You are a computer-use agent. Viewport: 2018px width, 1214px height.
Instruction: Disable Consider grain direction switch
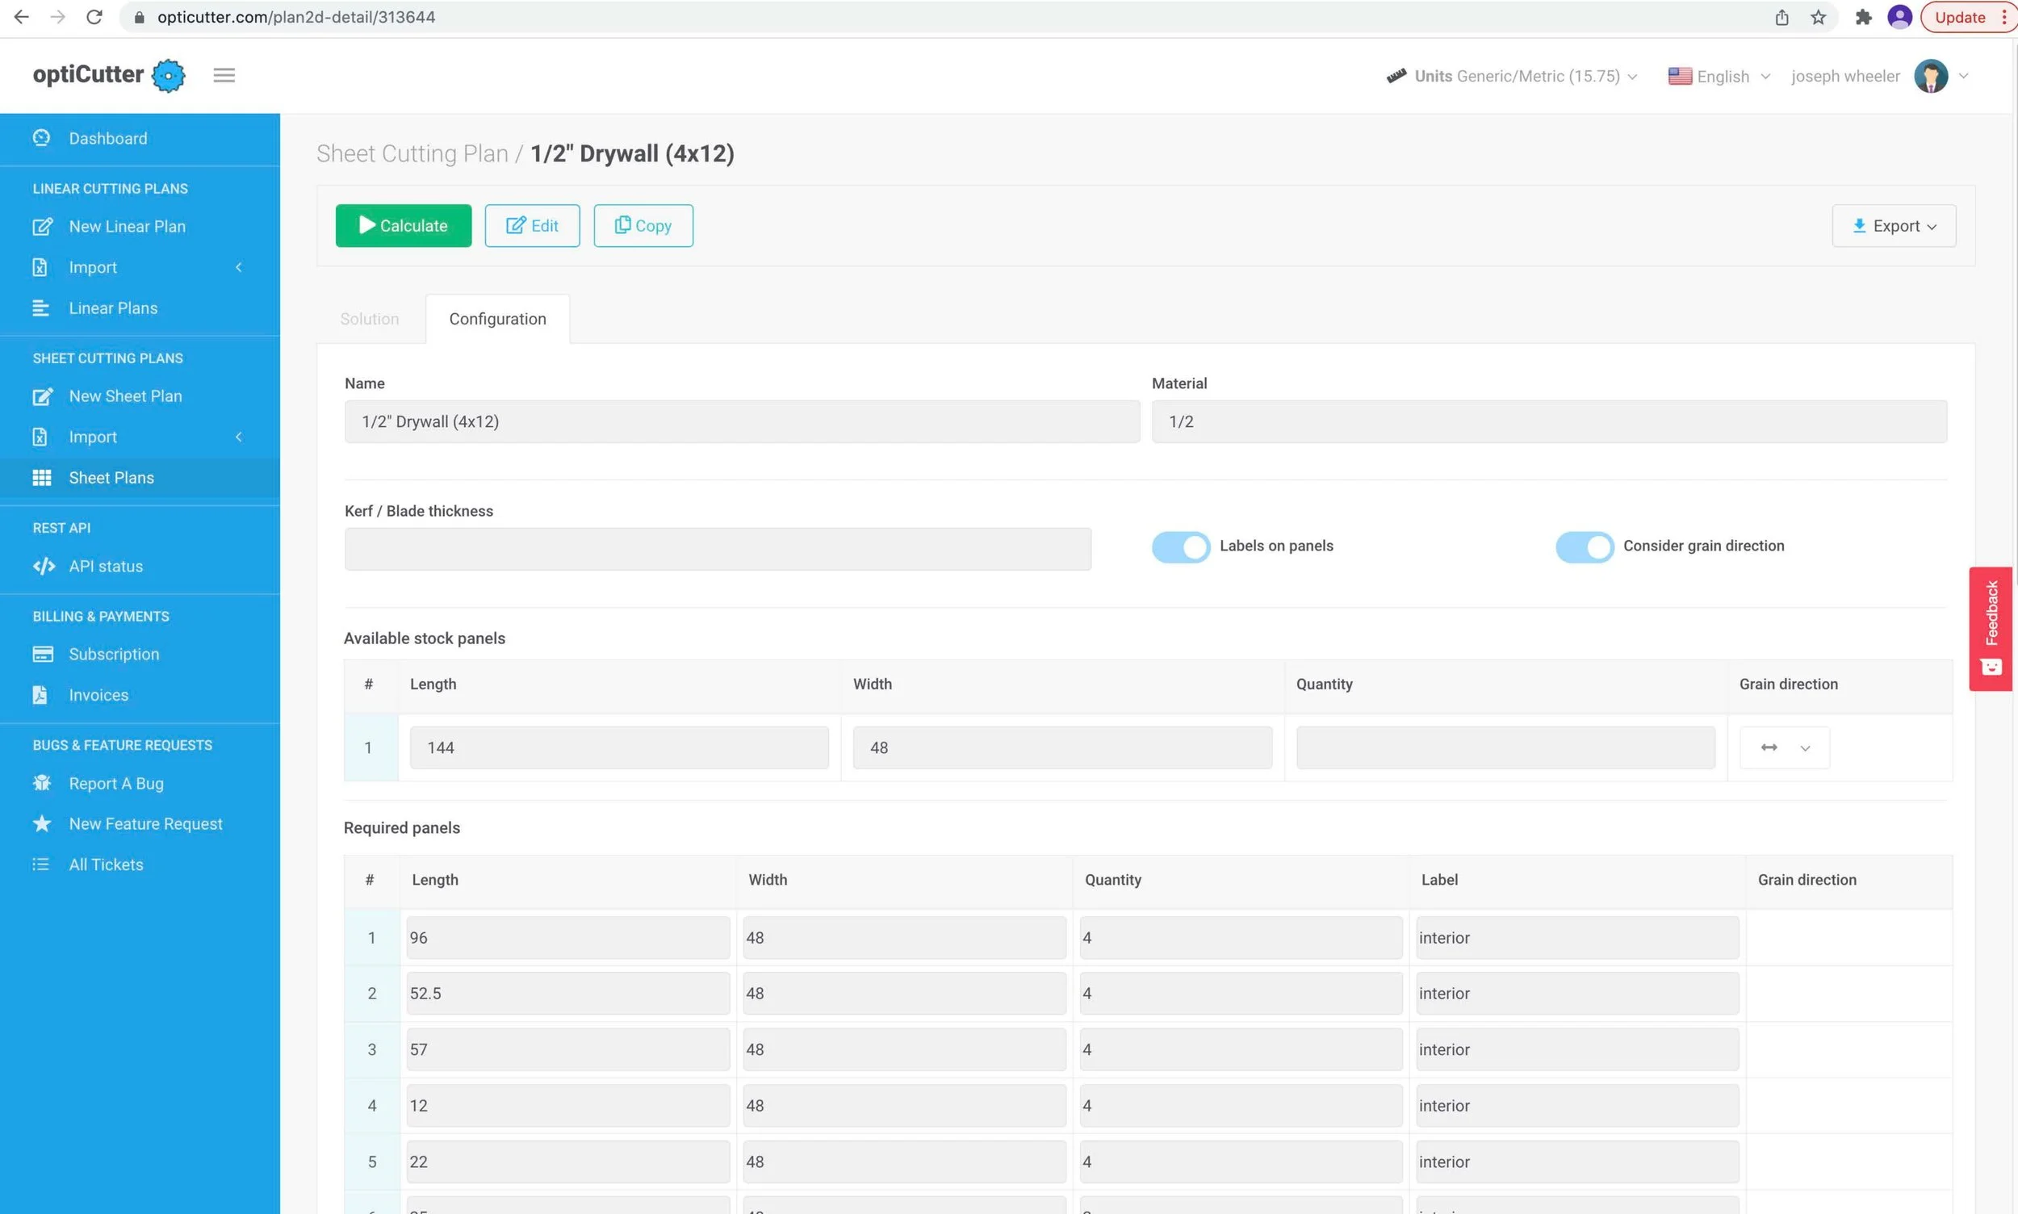coord(1584,546)
